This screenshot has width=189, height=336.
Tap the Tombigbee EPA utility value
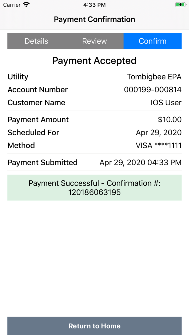pyautogui.click(x=154, y=77)
